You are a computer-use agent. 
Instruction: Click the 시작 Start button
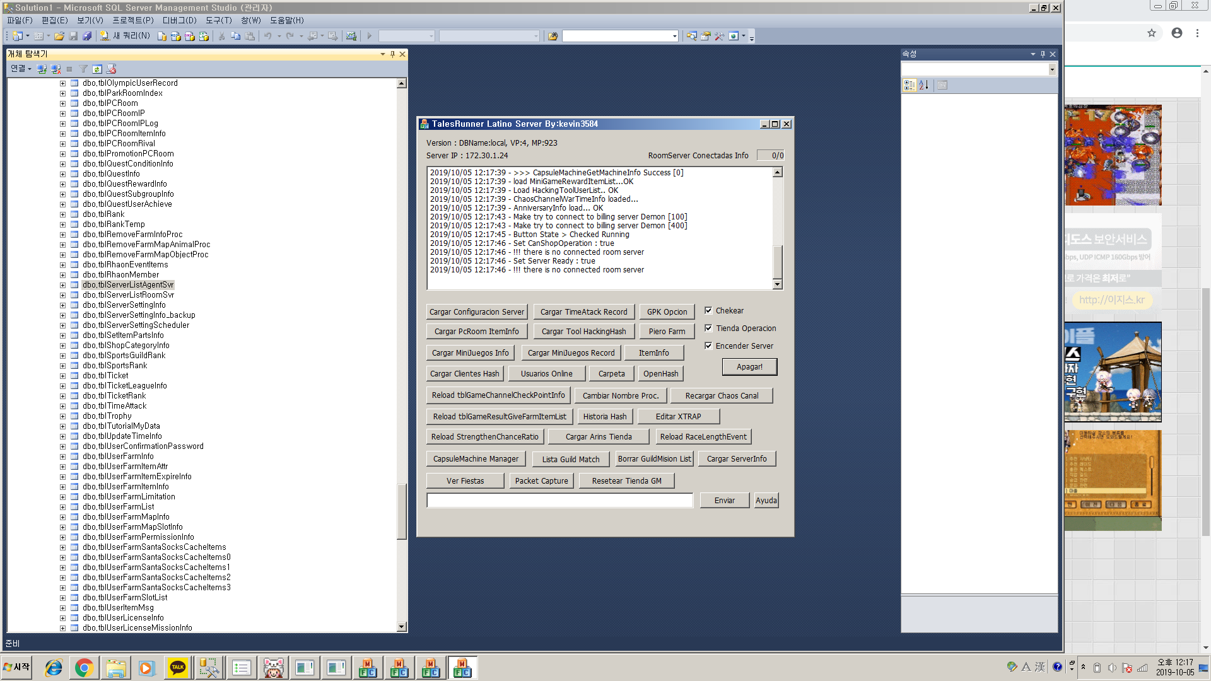tap(16, 667)
